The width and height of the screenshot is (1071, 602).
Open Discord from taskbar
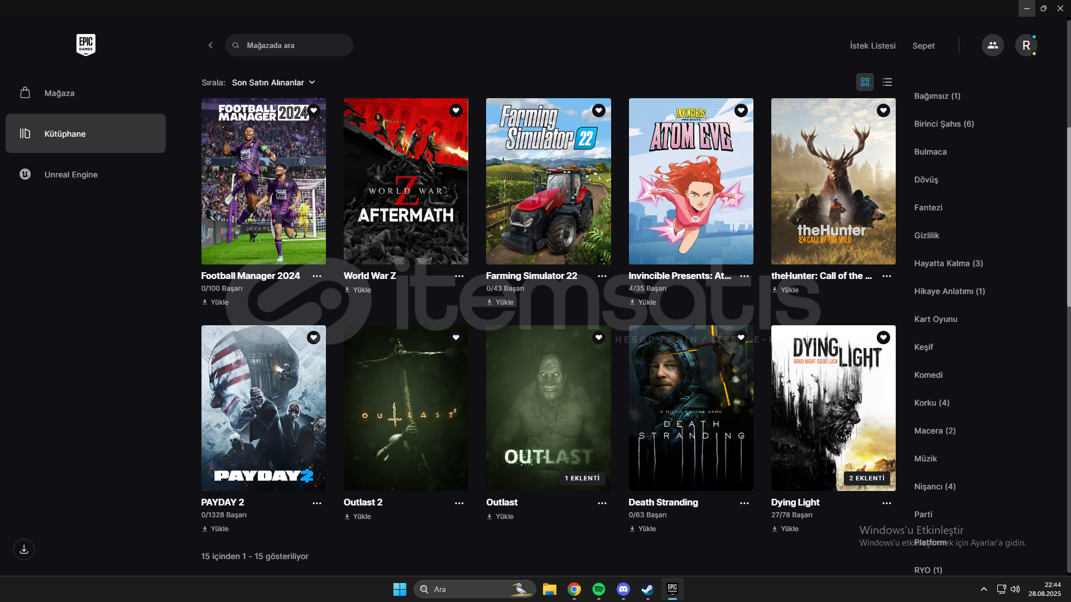623,589
